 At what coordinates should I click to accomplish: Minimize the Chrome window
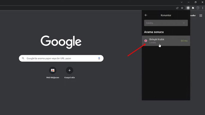click(x=189, y=2)
